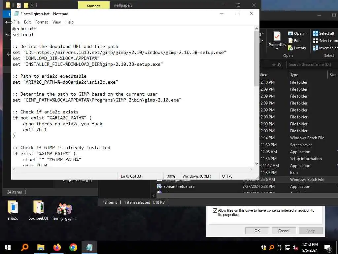
Task: Expand the Properties dropdown arrow below label
Action: point(277,49)
